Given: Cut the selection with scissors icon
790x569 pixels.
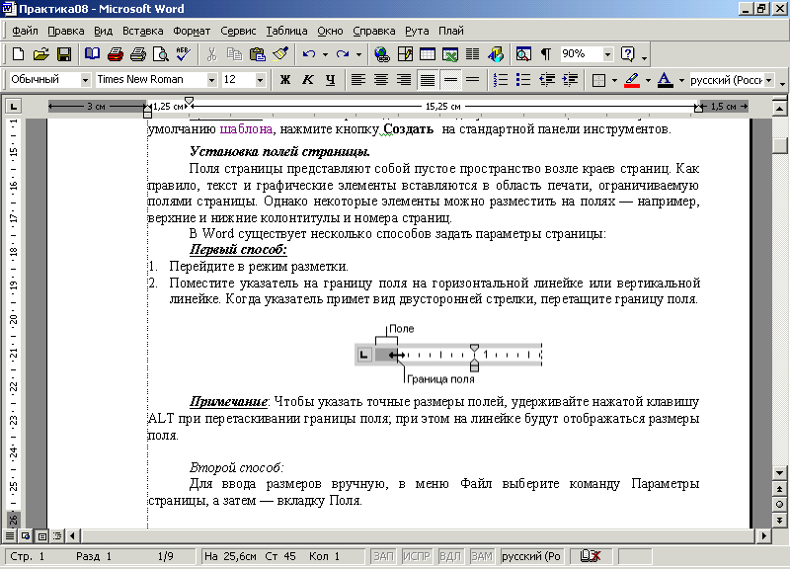Looking at the screenshot, I should click(x=211, y=54).
